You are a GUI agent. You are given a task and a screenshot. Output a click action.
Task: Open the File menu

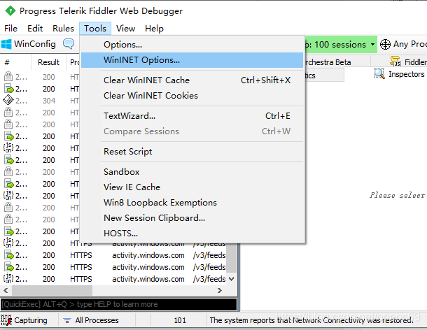[x=11, y=28]
